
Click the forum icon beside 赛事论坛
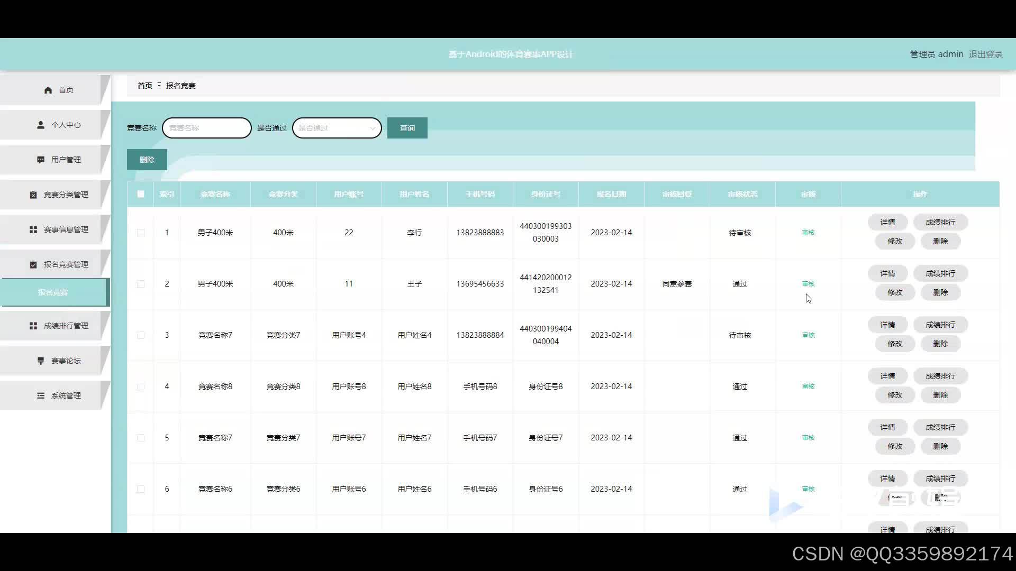[x=41, y=361]
